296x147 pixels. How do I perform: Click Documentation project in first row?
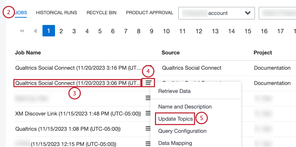[x=272, y=68]
